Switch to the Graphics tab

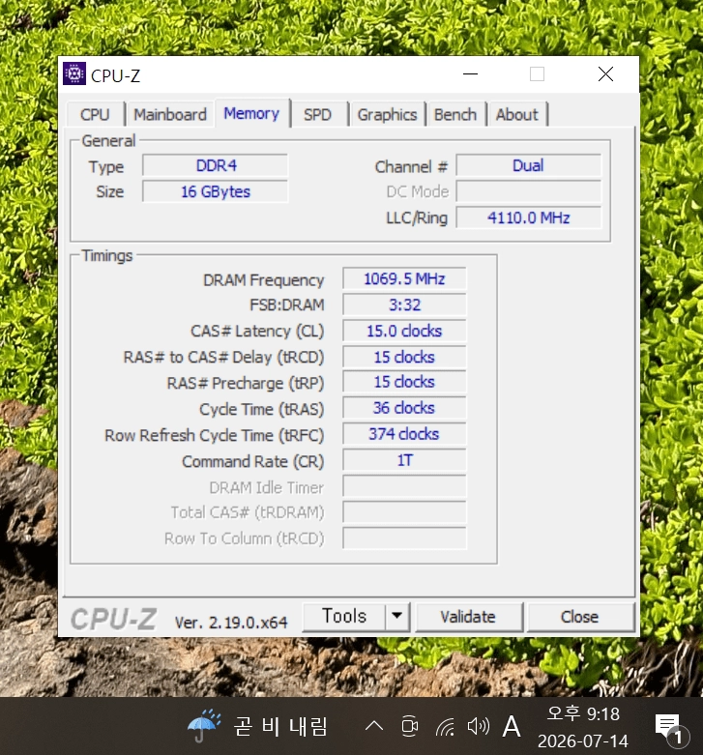coord(387,115)
